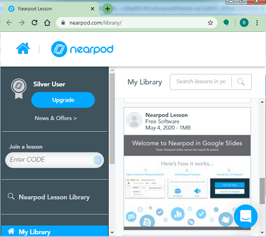Click house icon next to My Library
This screenshot has width=266, height=237.
pyautogui.click(x=11, y=231)
